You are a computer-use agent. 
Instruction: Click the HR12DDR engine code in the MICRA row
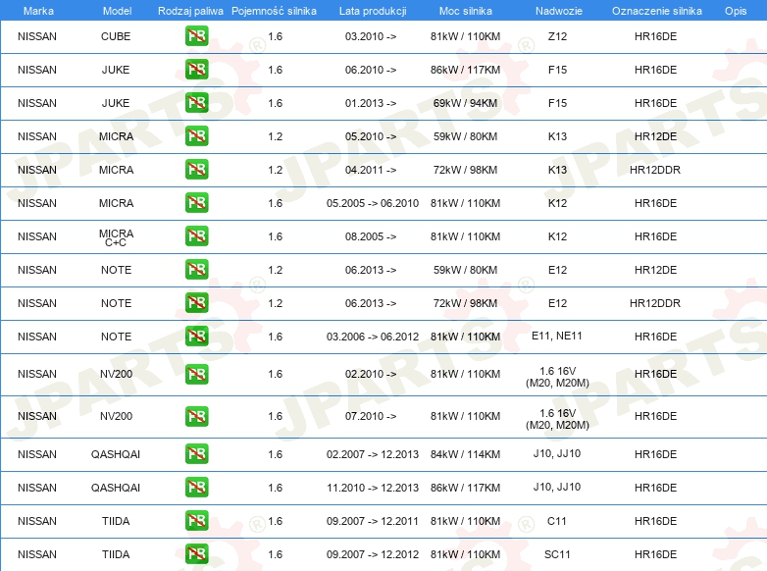tap(655, 170)
